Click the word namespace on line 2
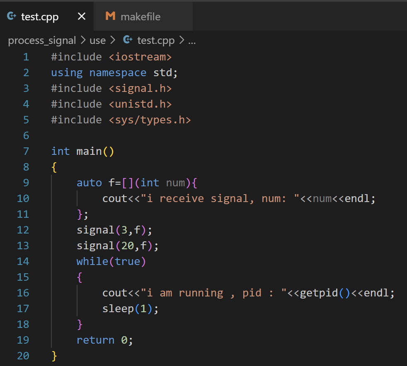This screenshot has height=366, width=407. 118,73
